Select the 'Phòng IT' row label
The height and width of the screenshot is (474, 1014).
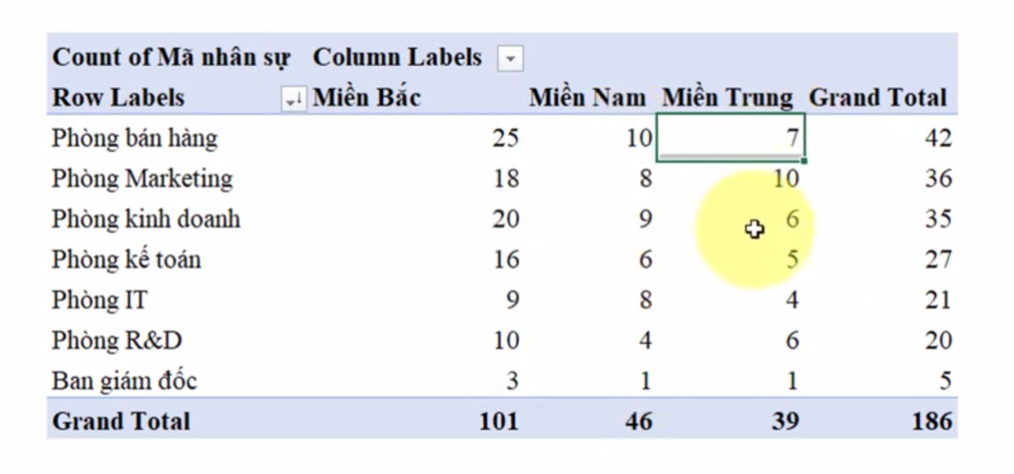(100, 300)
